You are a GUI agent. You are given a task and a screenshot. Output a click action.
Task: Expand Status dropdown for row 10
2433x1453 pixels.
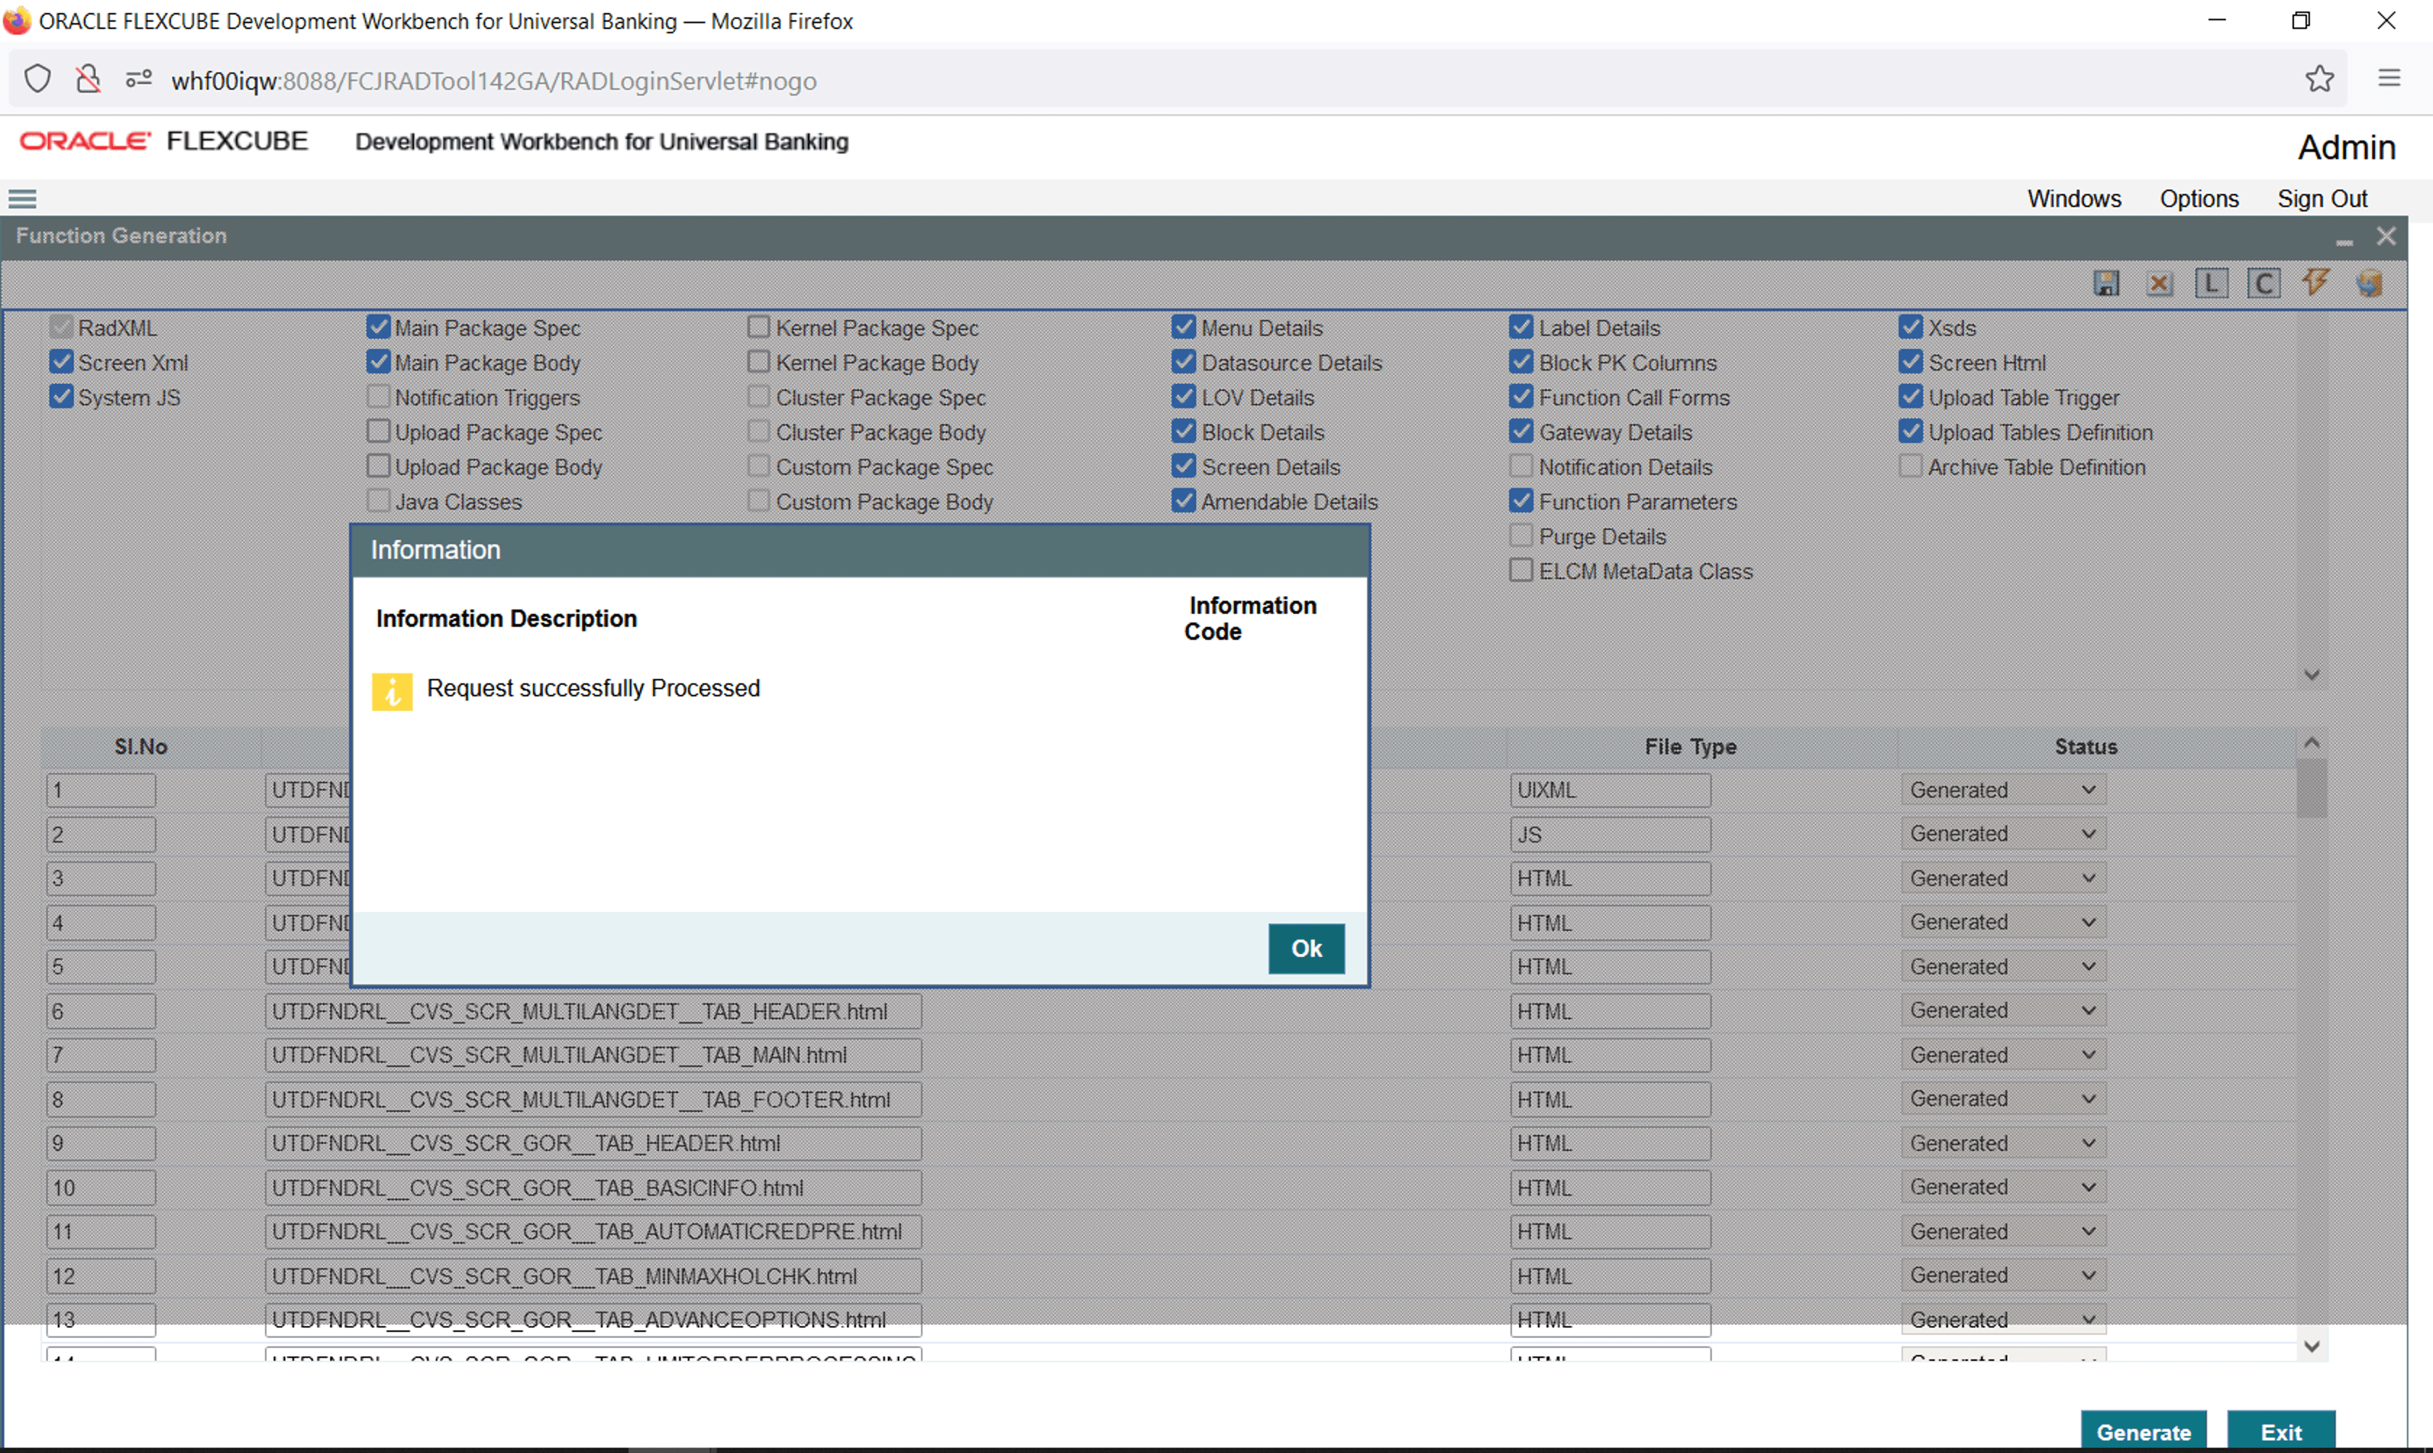click(x=2002, y=1187)
